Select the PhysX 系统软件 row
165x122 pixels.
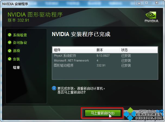pos(105,56)
